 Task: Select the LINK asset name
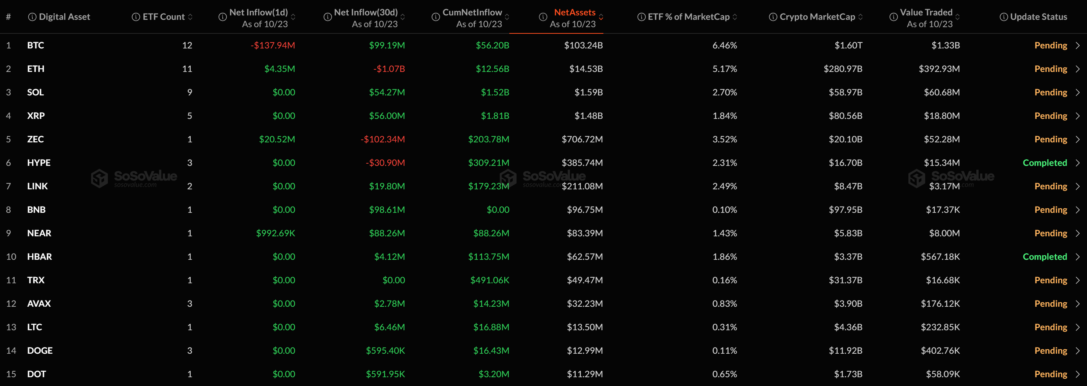tap(37, 186)
